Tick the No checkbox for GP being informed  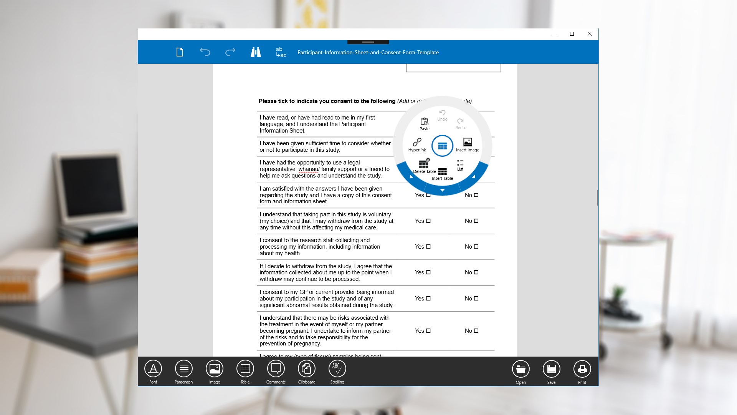click(x=476, y=299)
